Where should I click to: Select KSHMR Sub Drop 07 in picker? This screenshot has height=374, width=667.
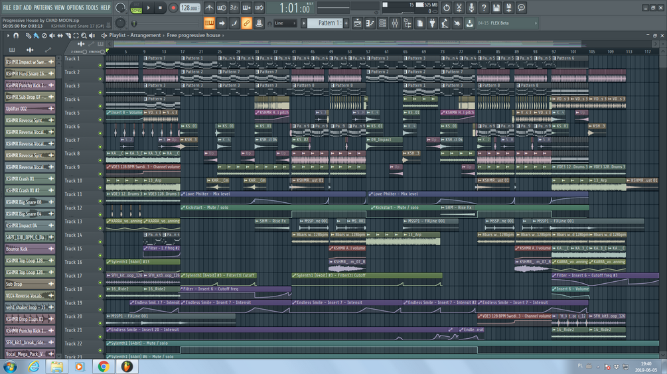(x=30, y=97)
